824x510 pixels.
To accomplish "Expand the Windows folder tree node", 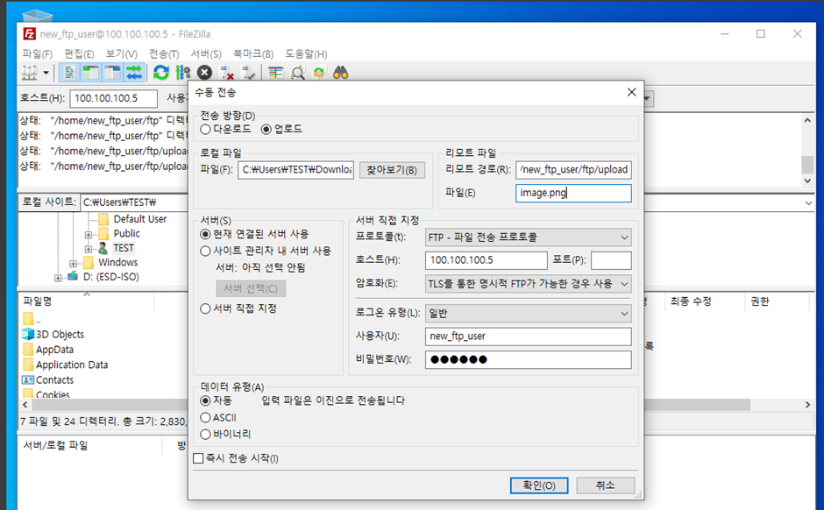I will tap(73, 263).
